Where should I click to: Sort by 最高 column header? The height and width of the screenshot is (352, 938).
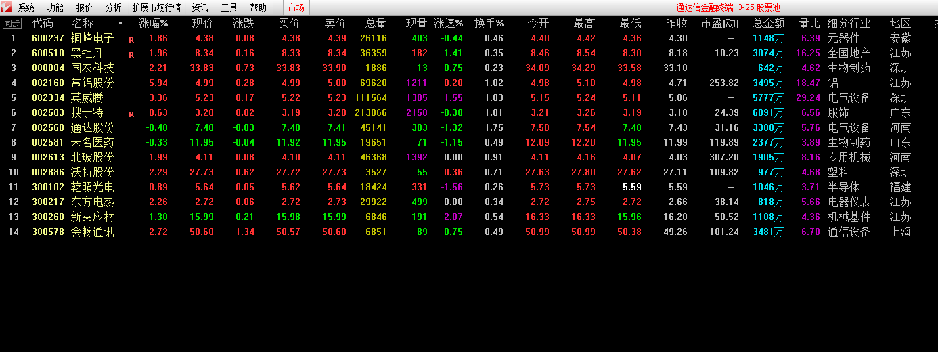click(585, 24)
